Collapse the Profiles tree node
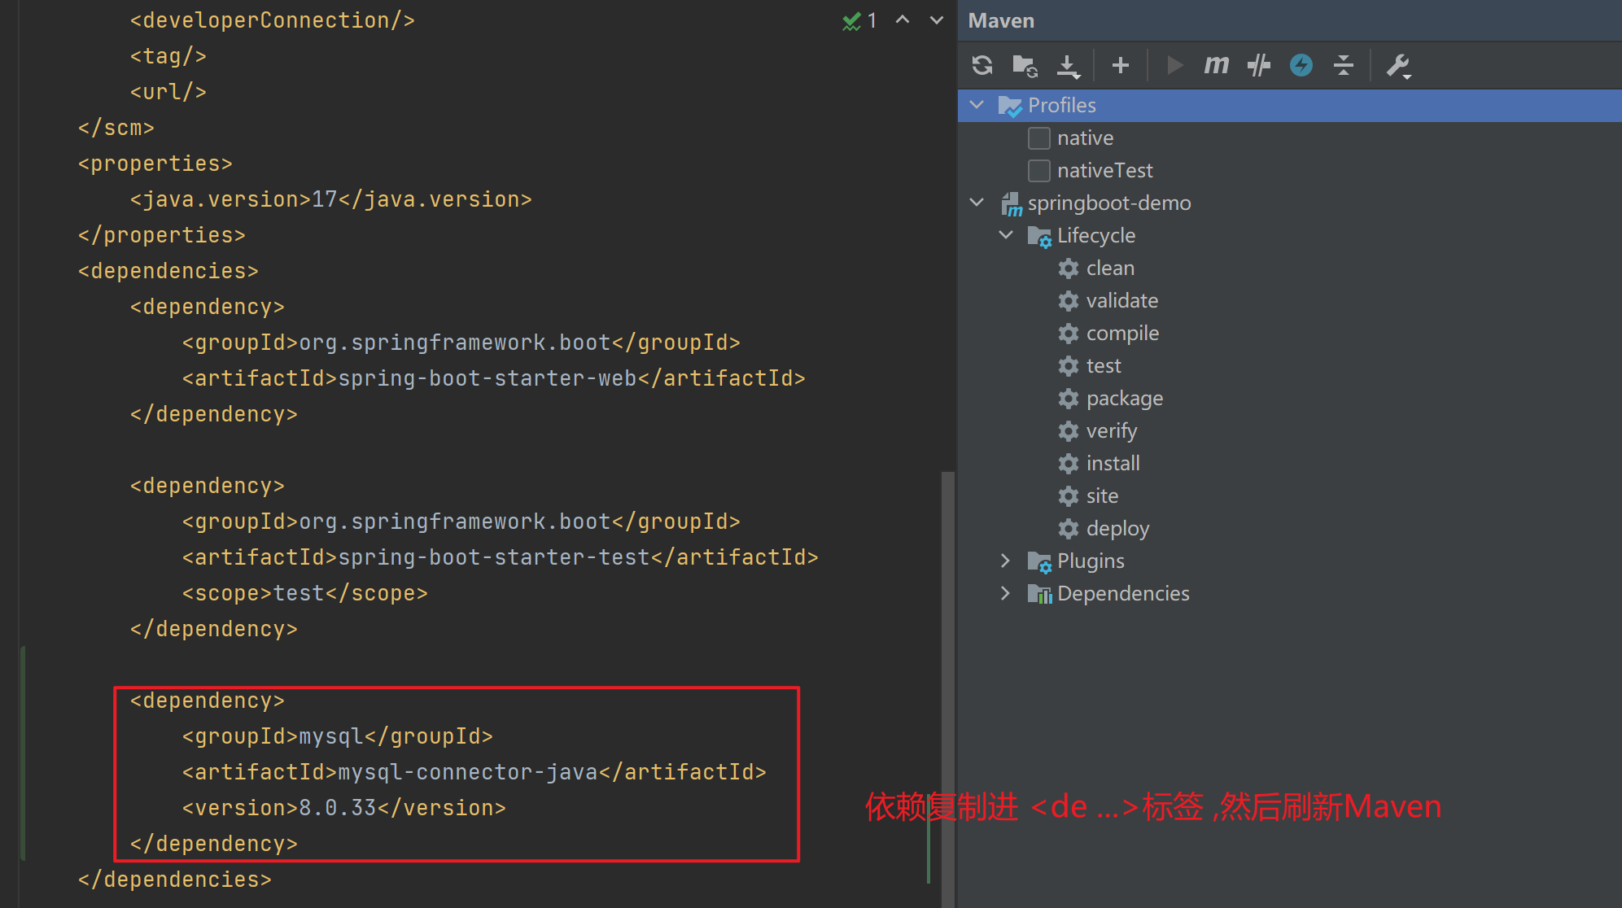 point(977,105)
